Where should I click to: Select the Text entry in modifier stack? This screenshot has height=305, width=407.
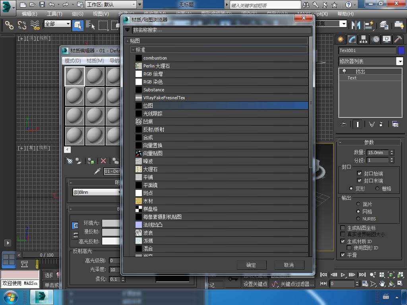pos(352,78)
